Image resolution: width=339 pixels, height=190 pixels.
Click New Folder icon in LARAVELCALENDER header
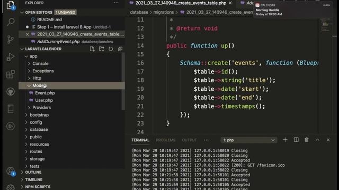click(101, 49)
